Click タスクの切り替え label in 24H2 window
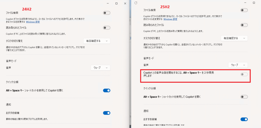 click(x=14, y=41)
